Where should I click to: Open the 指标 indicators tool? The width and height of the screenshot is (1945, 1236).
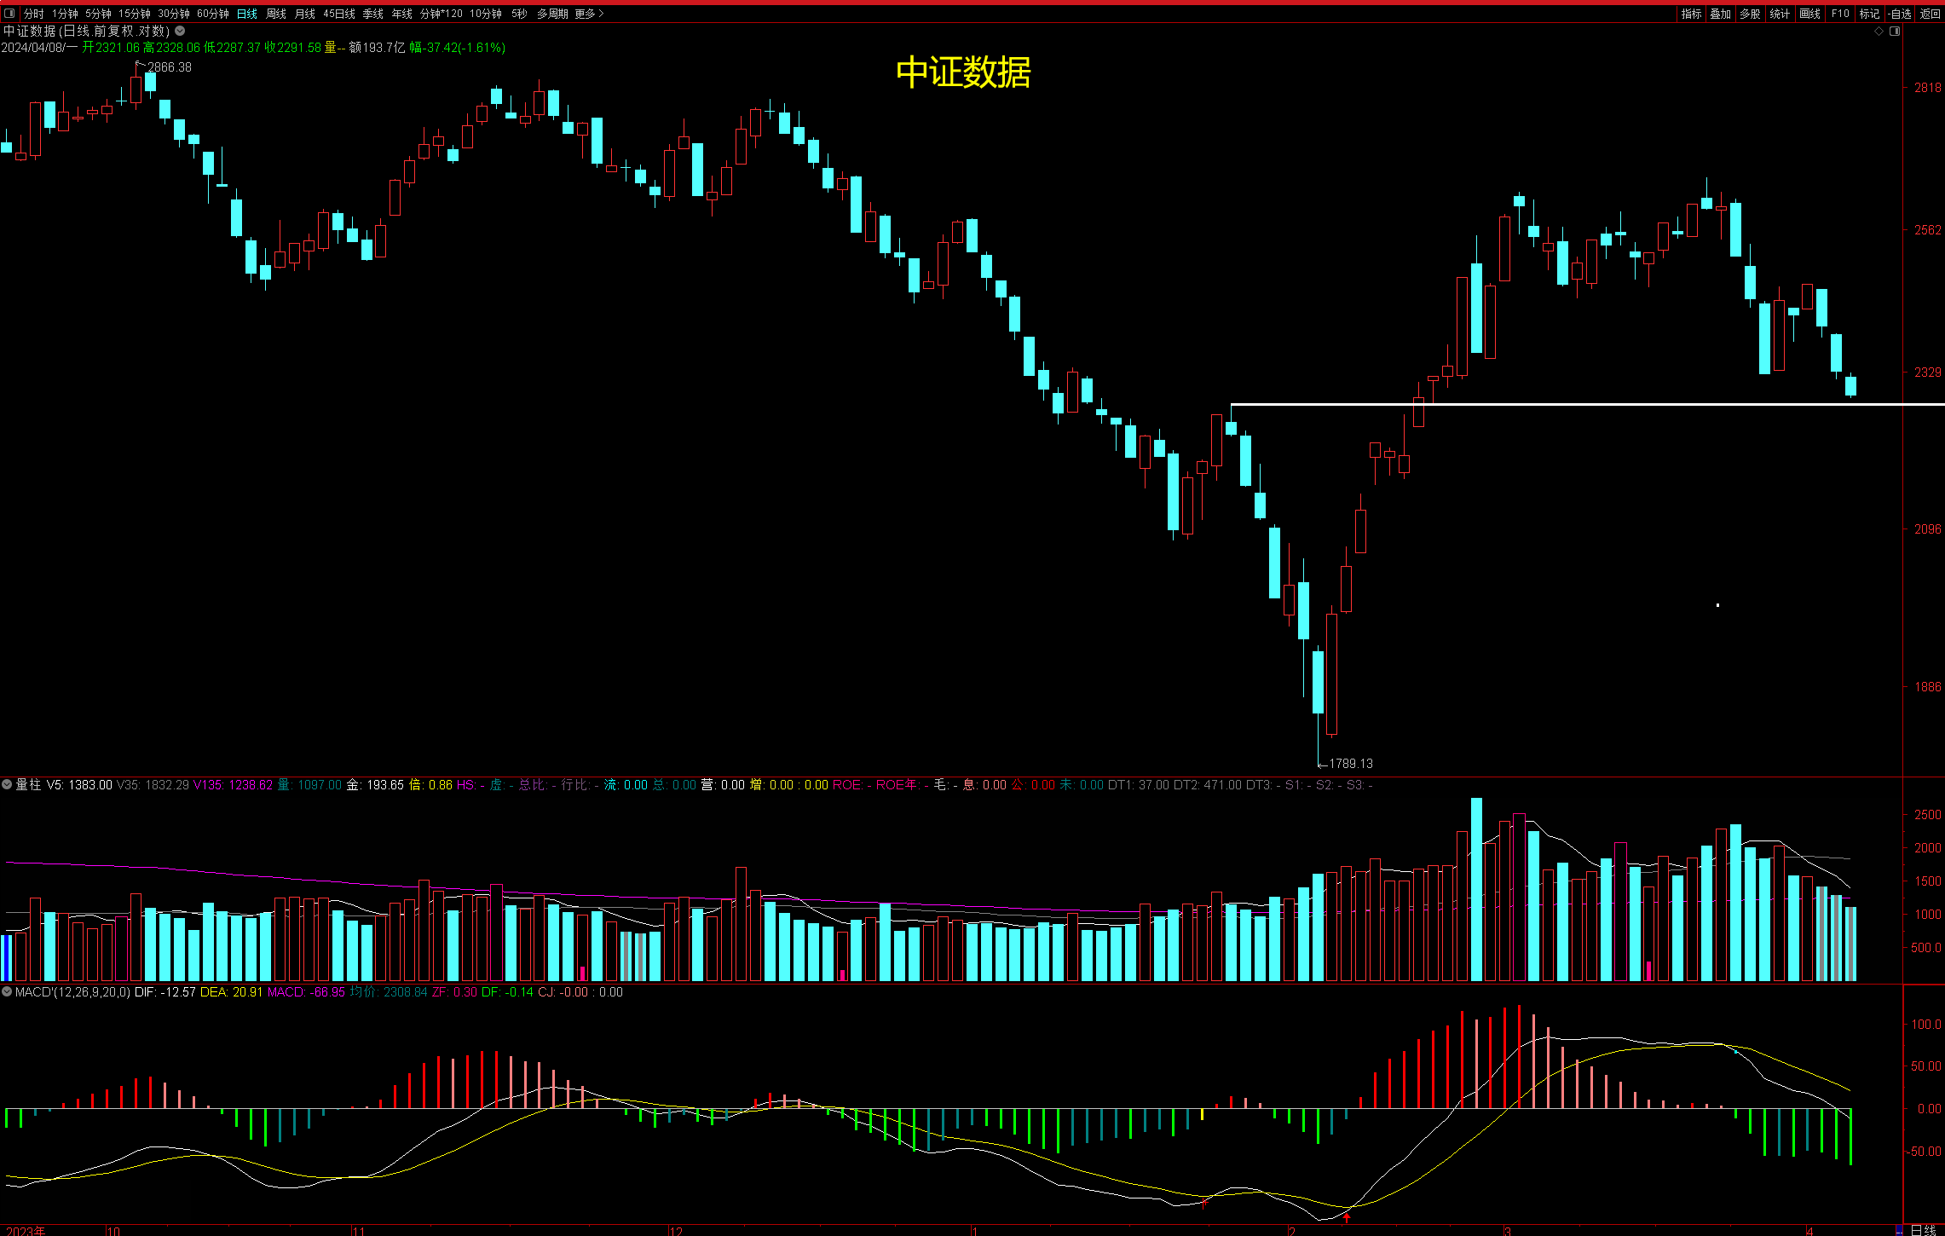click(1691, 14)
